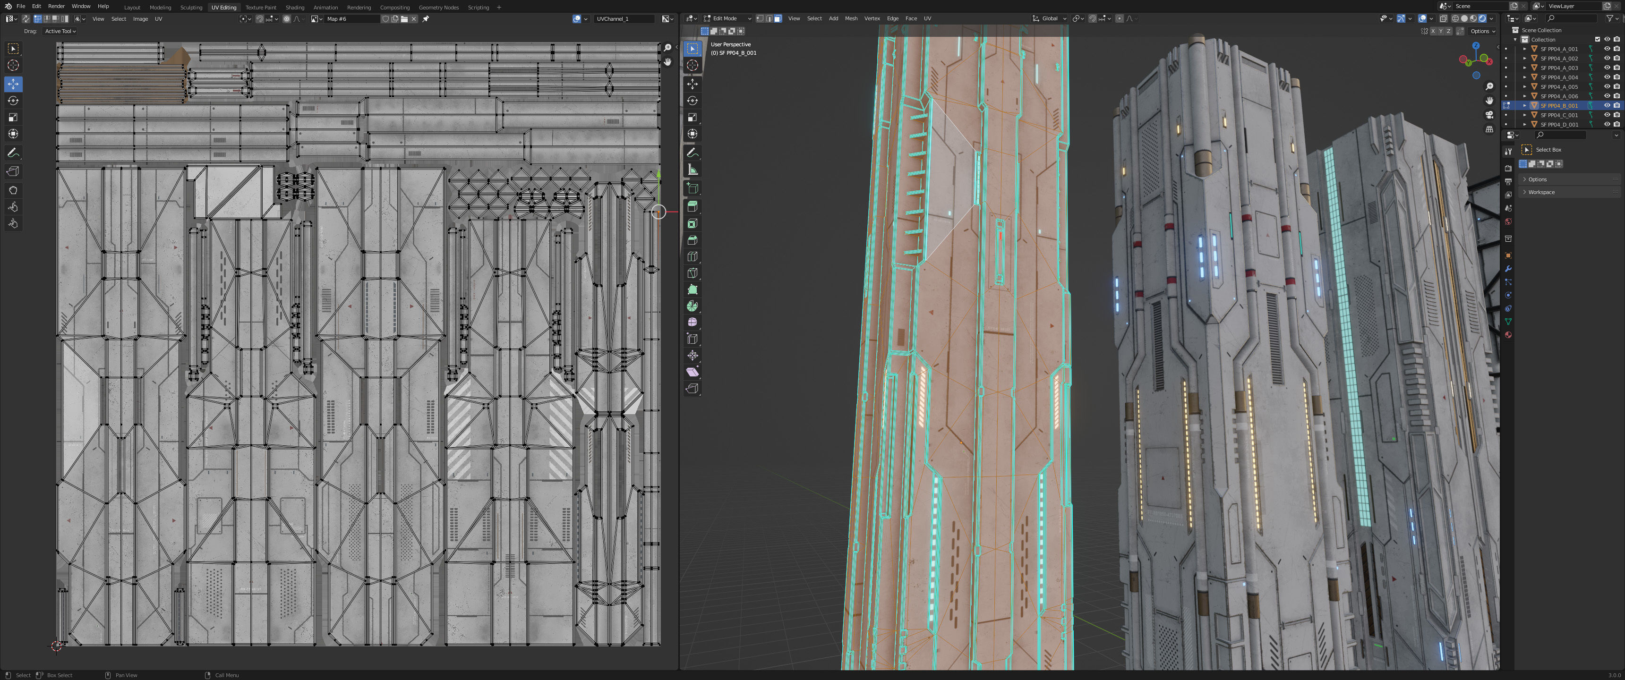The height and width of the screenshot is (680, 1625).
Task: Select the Add Cube tool in viewport
Action: 693,188
